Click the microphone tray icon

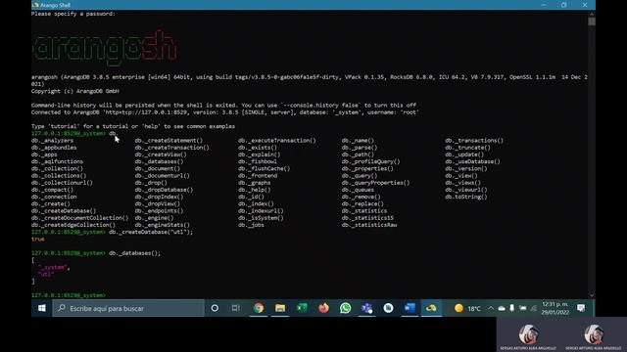pos(511,308)
